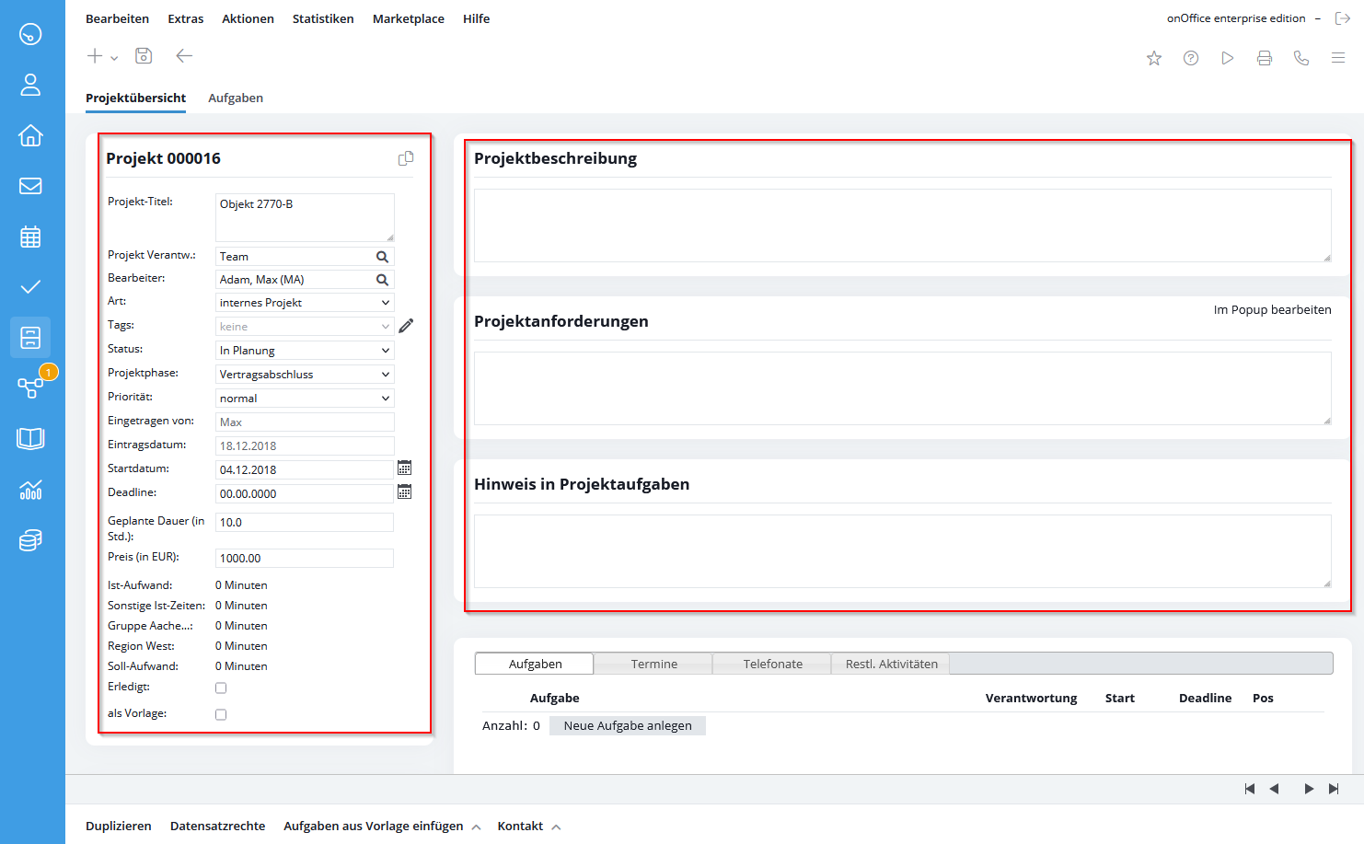Image resolution: width=1364 pixels, height=844 pixels.
Task: Expand the new-record dropdown arrow beside plus
Action: pos(114,58)
